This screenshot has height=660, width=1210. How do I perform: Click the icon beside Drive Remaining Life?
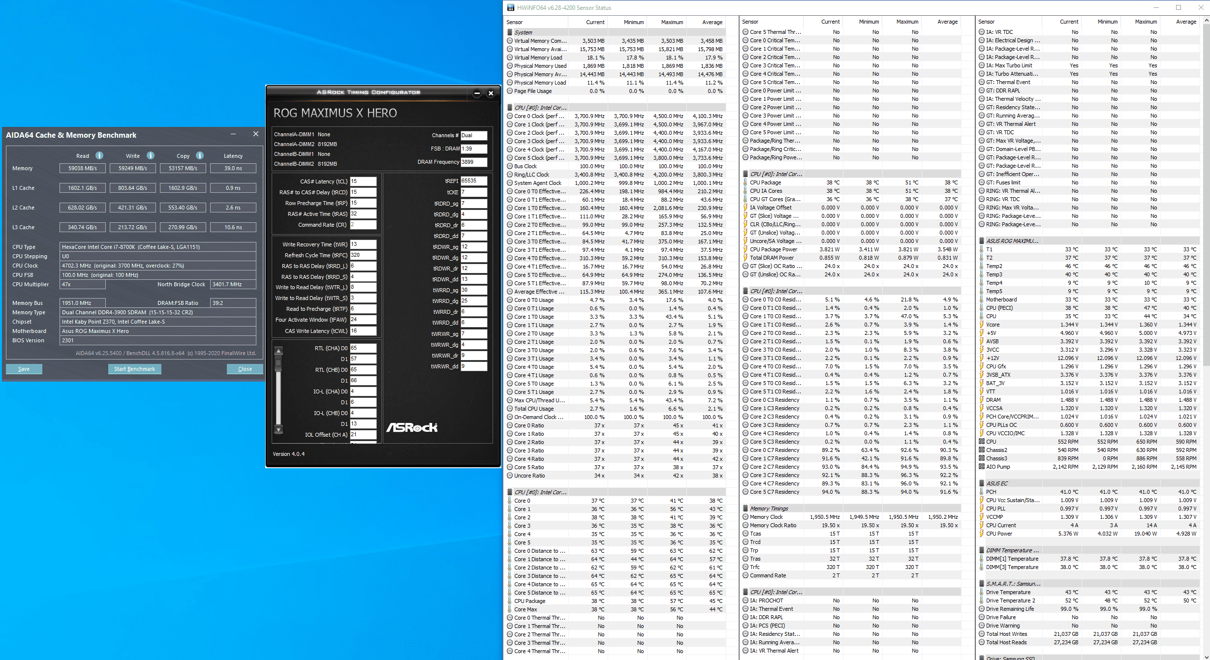point(982,609)
